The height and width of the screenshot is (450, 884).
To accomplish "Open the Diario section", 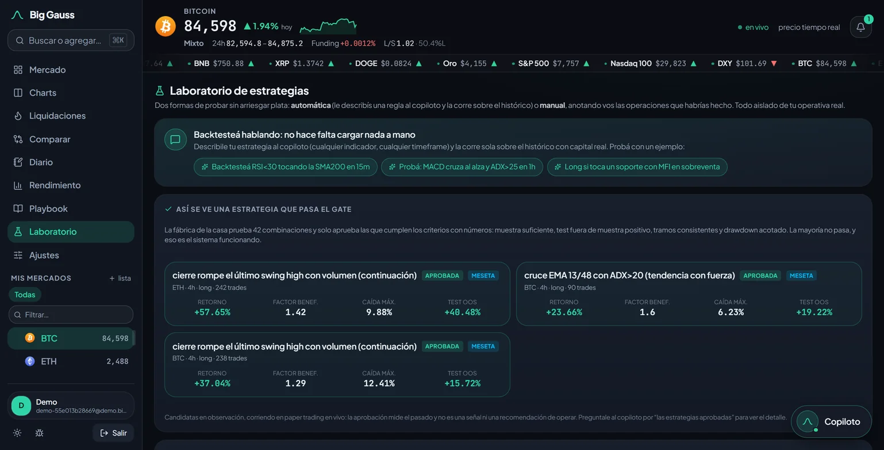I will pos(71,162).
